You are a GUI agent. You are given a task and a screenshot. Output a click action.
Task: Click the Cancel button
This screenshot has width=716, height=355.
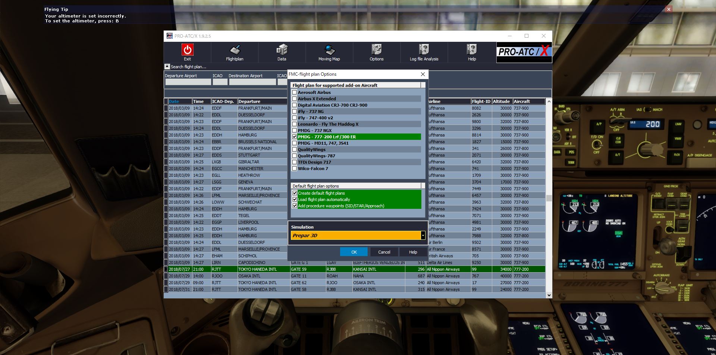[384, 252]
